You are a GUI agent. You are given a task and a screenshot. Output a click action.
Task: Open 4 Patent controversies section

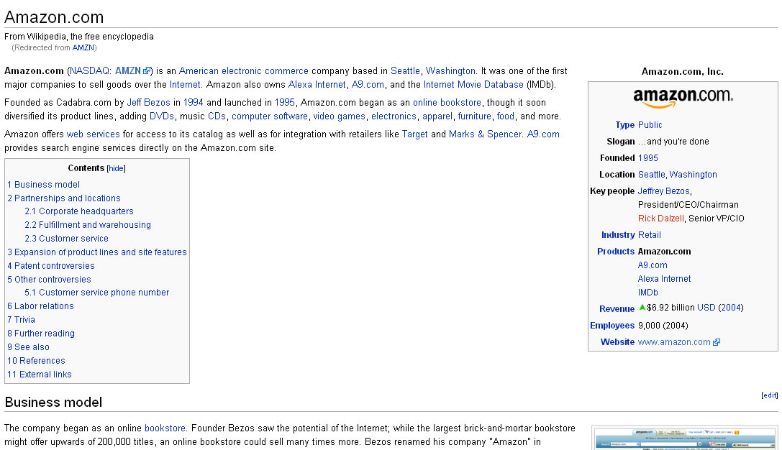[x=51, y=266]
